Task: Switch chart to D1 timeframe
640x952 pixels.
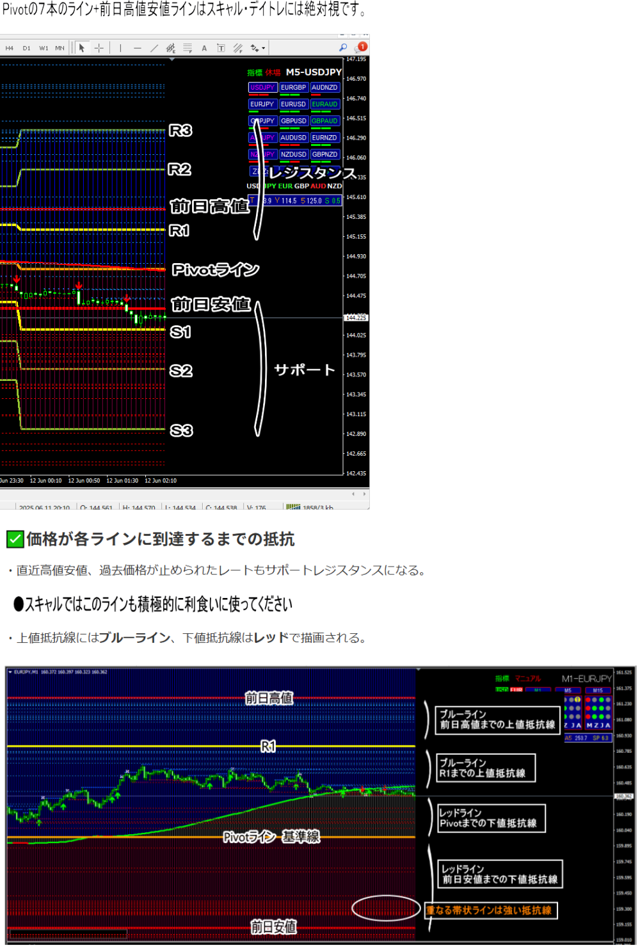Action: [x=26, y=48]
